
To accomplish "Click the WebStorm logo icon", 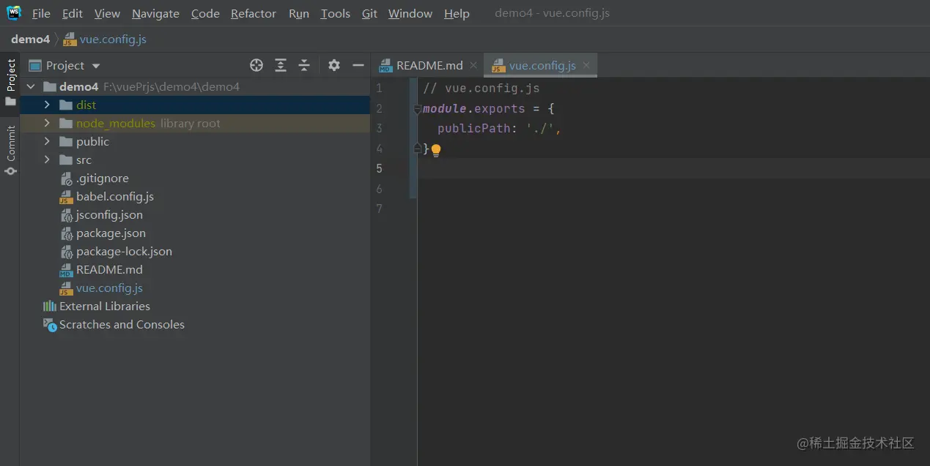I will (x=14, y=13).
